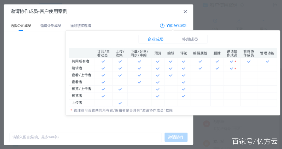
Task: Click the 编辑 column header
Action: (171, 53)
